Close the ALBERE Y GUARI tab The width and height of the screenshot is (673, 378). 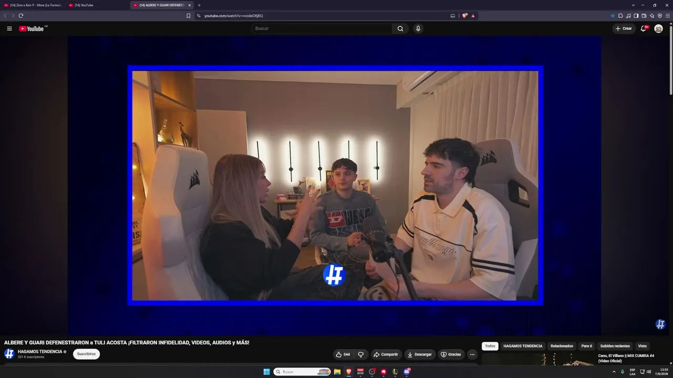tap(189, 5)
